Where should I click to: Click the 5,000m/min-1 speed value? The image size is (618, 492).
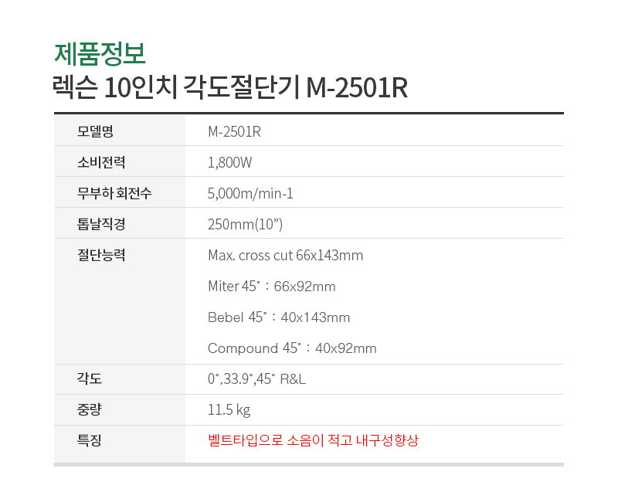[x=250, y=193]
